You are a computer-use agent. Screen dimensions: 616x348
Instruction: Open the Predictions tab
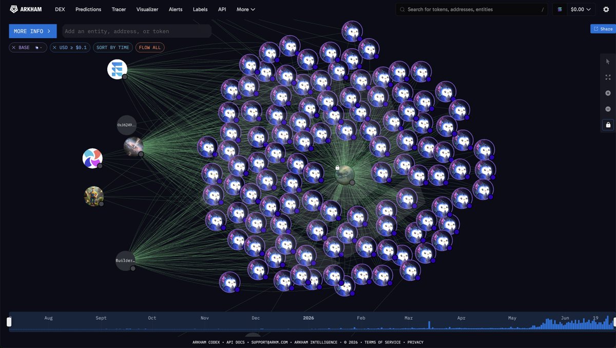(88, 9)
